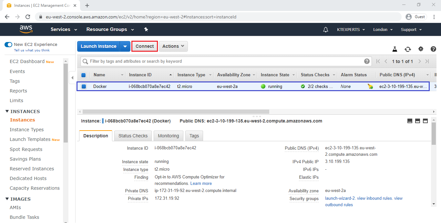Go to the next page of results

point(419,61)
